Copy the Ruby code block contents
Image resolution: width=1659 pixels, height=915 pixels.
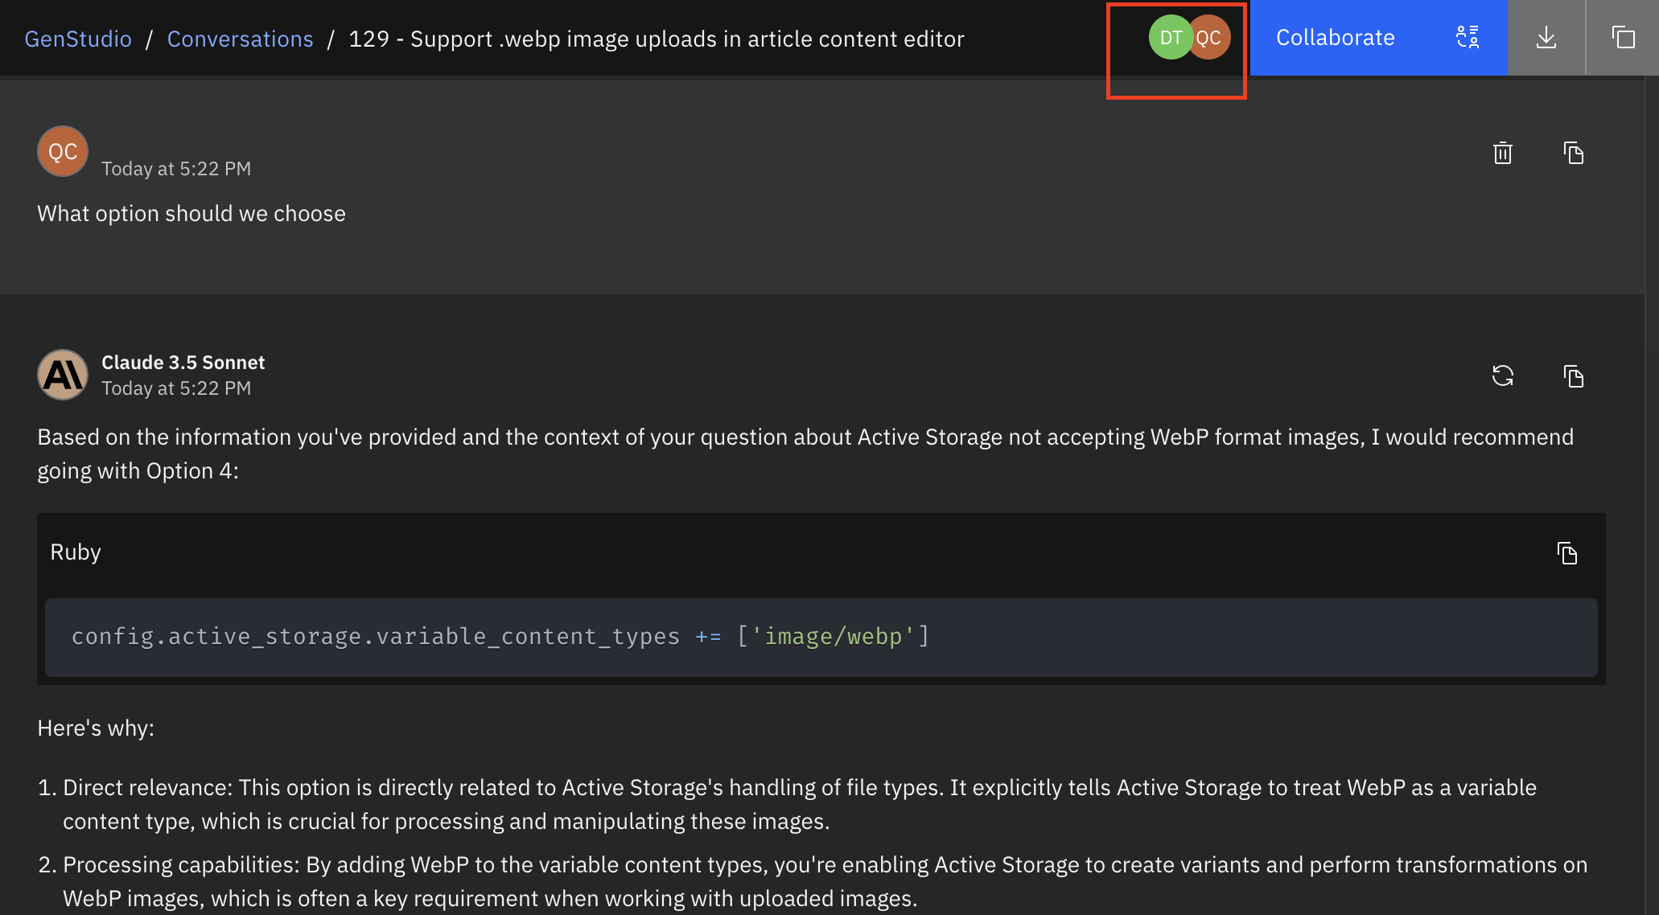pyautogui.click(x=1566, y=553)
